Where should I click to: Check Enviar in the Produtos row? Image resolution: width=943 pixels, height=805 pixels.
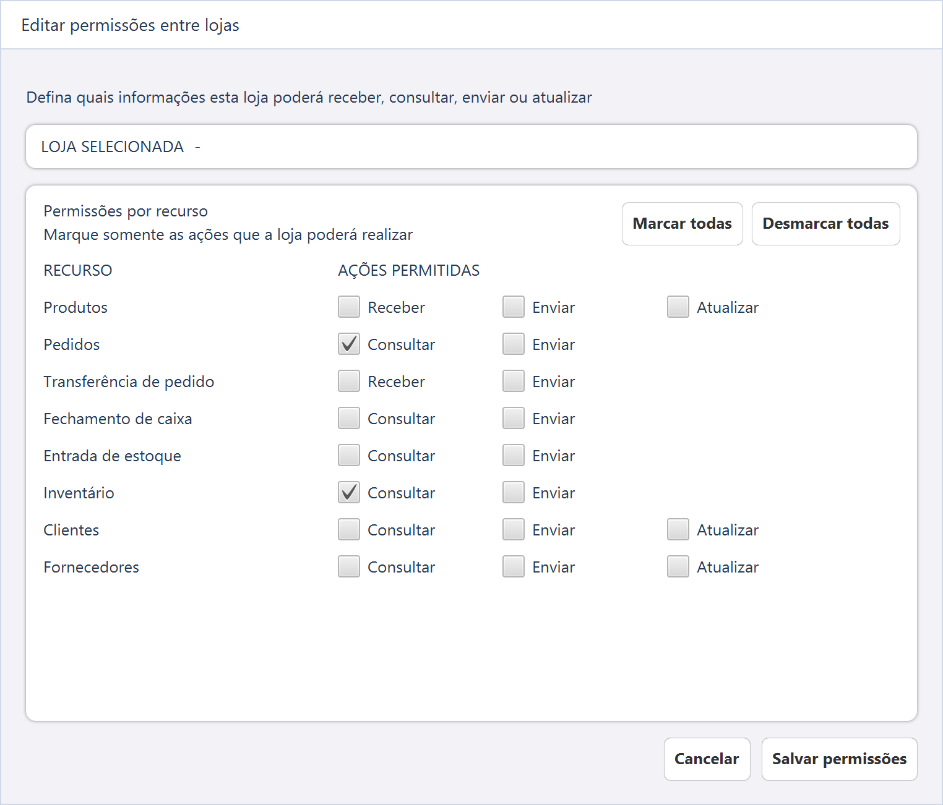pyautogui.click(x=514, y=307)
